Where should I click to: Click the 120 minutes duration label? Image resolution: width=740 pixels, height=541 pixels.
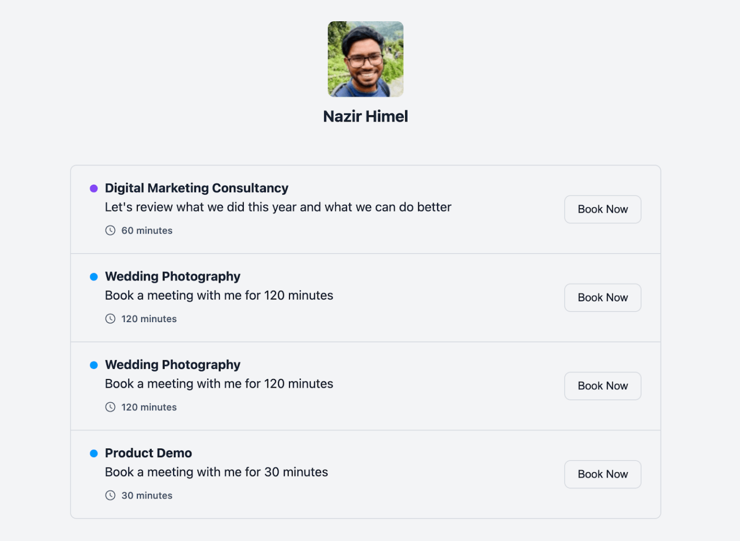pyautogui.click(x=149, y=318)
